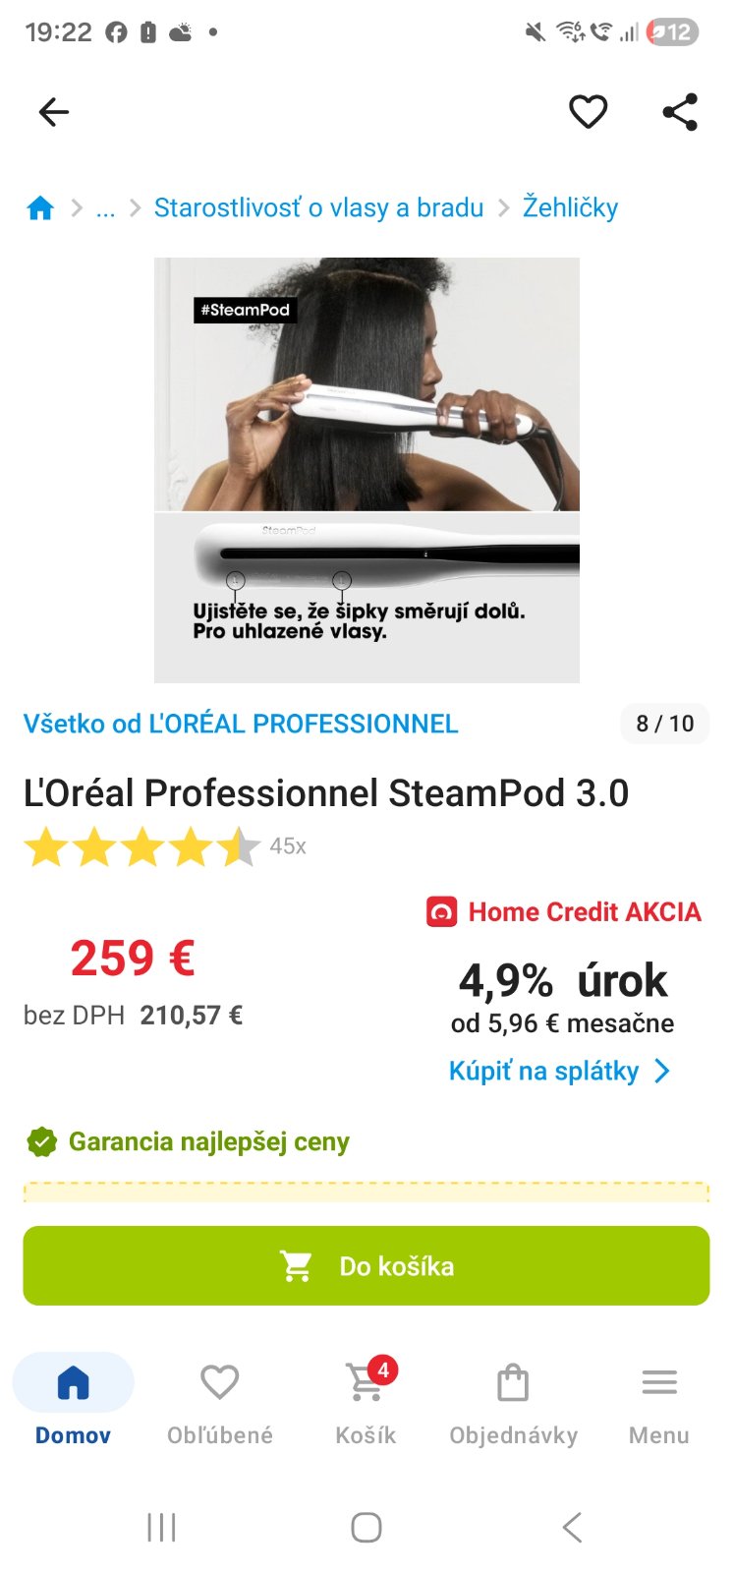Add product with Do košíka button
This screenshot has width=733, height=1573.
366,1265
